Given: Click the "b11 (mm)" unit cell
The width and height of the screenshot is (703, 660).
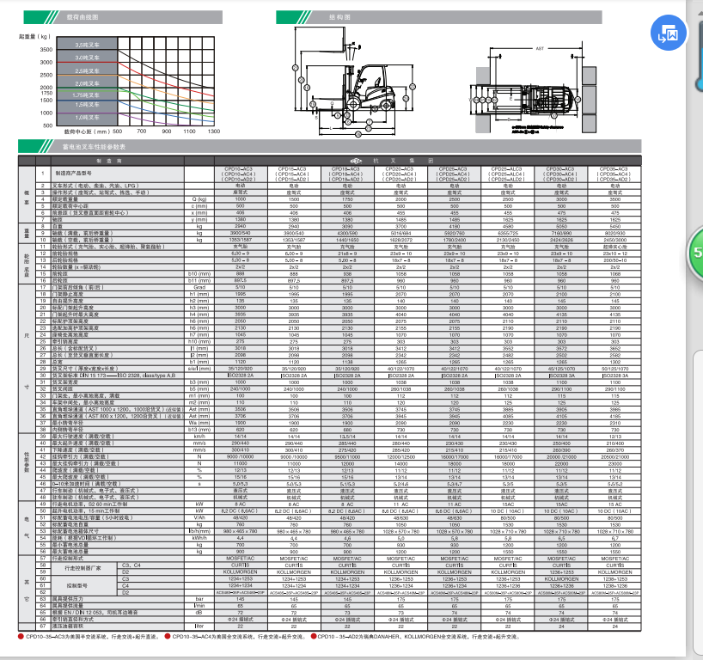Looking at the screenshot, I should [199, 280].
